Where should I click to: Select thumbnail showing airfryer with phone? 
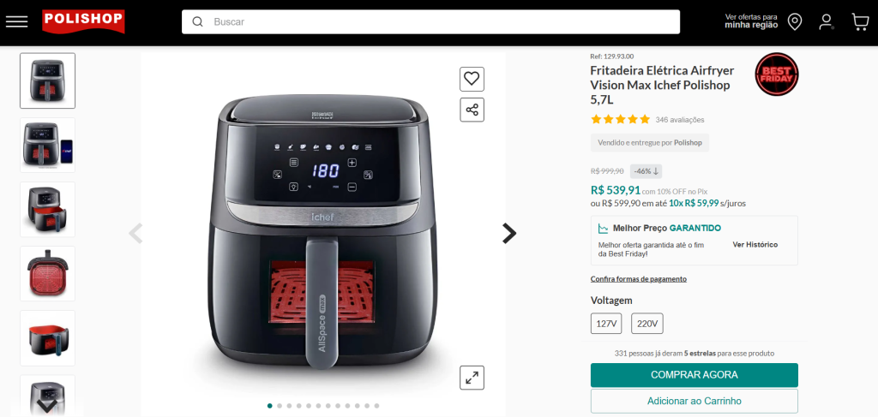pyautogui.click(x=48, y=146)
